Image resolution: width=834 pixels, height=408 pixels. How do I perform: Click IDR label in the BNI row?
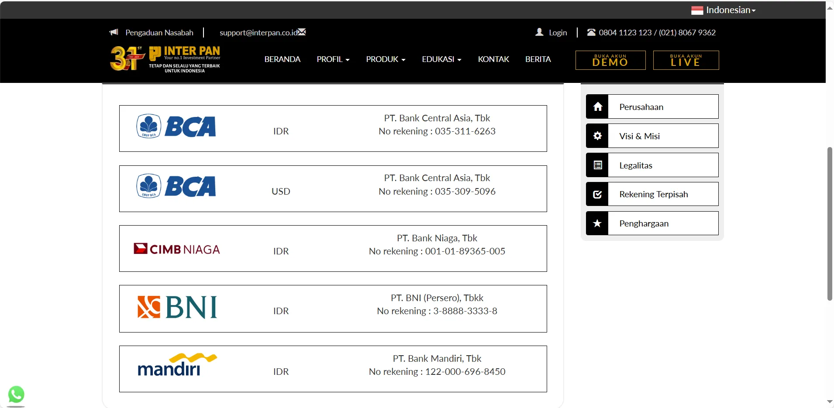281,311
